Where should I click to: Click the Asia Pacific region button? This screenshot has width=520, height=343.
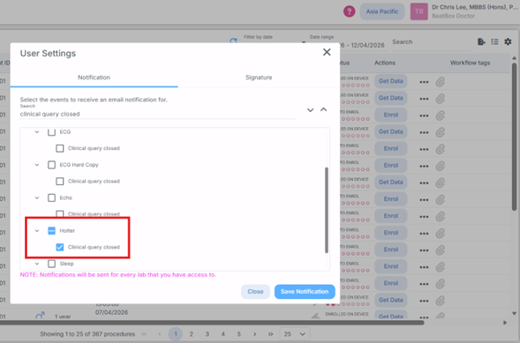coord(382,11)
